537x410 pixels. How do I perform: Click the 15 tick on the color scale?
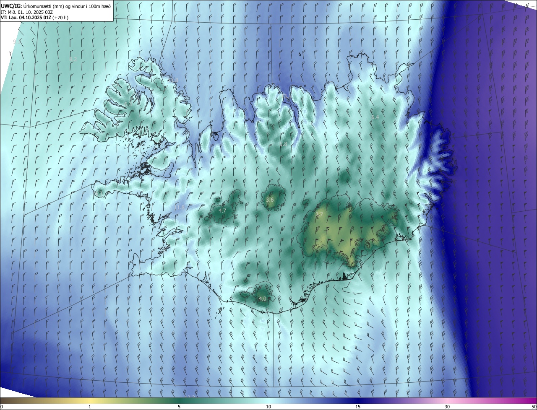[x=358, y=407]
